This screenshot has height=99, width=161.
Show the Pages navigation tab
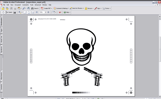click(1, 30)
